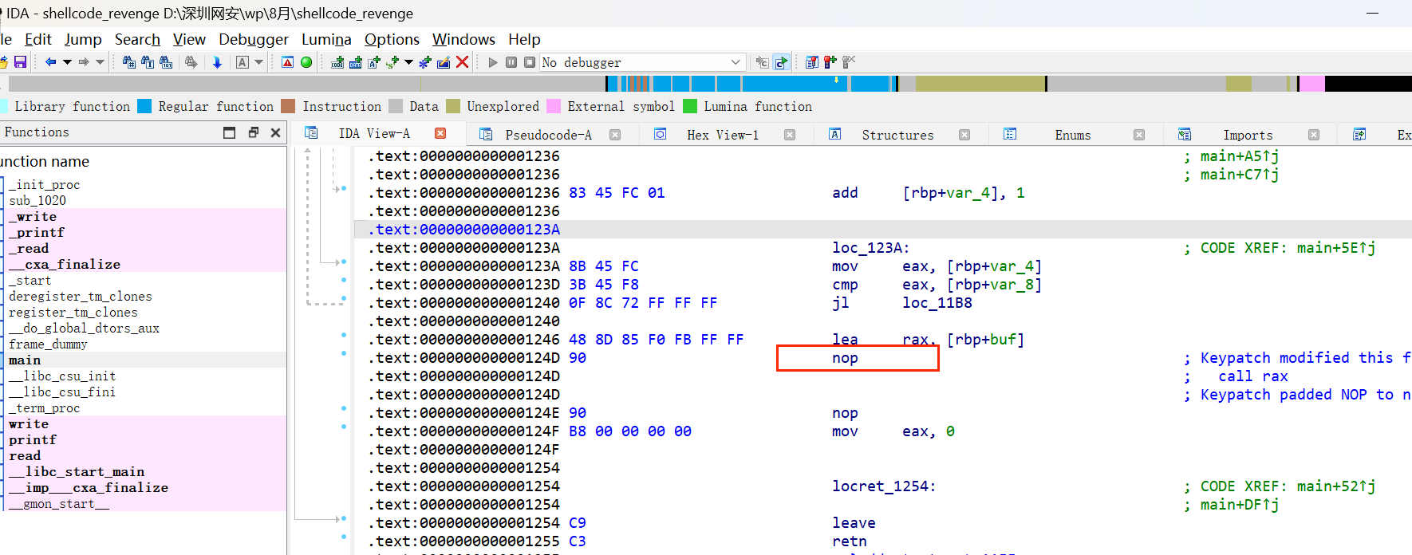The image size is (1412, 555).
Task: Switch to the Hex View-1 tab
Action: pyautogui.click(x=722, y=135)
